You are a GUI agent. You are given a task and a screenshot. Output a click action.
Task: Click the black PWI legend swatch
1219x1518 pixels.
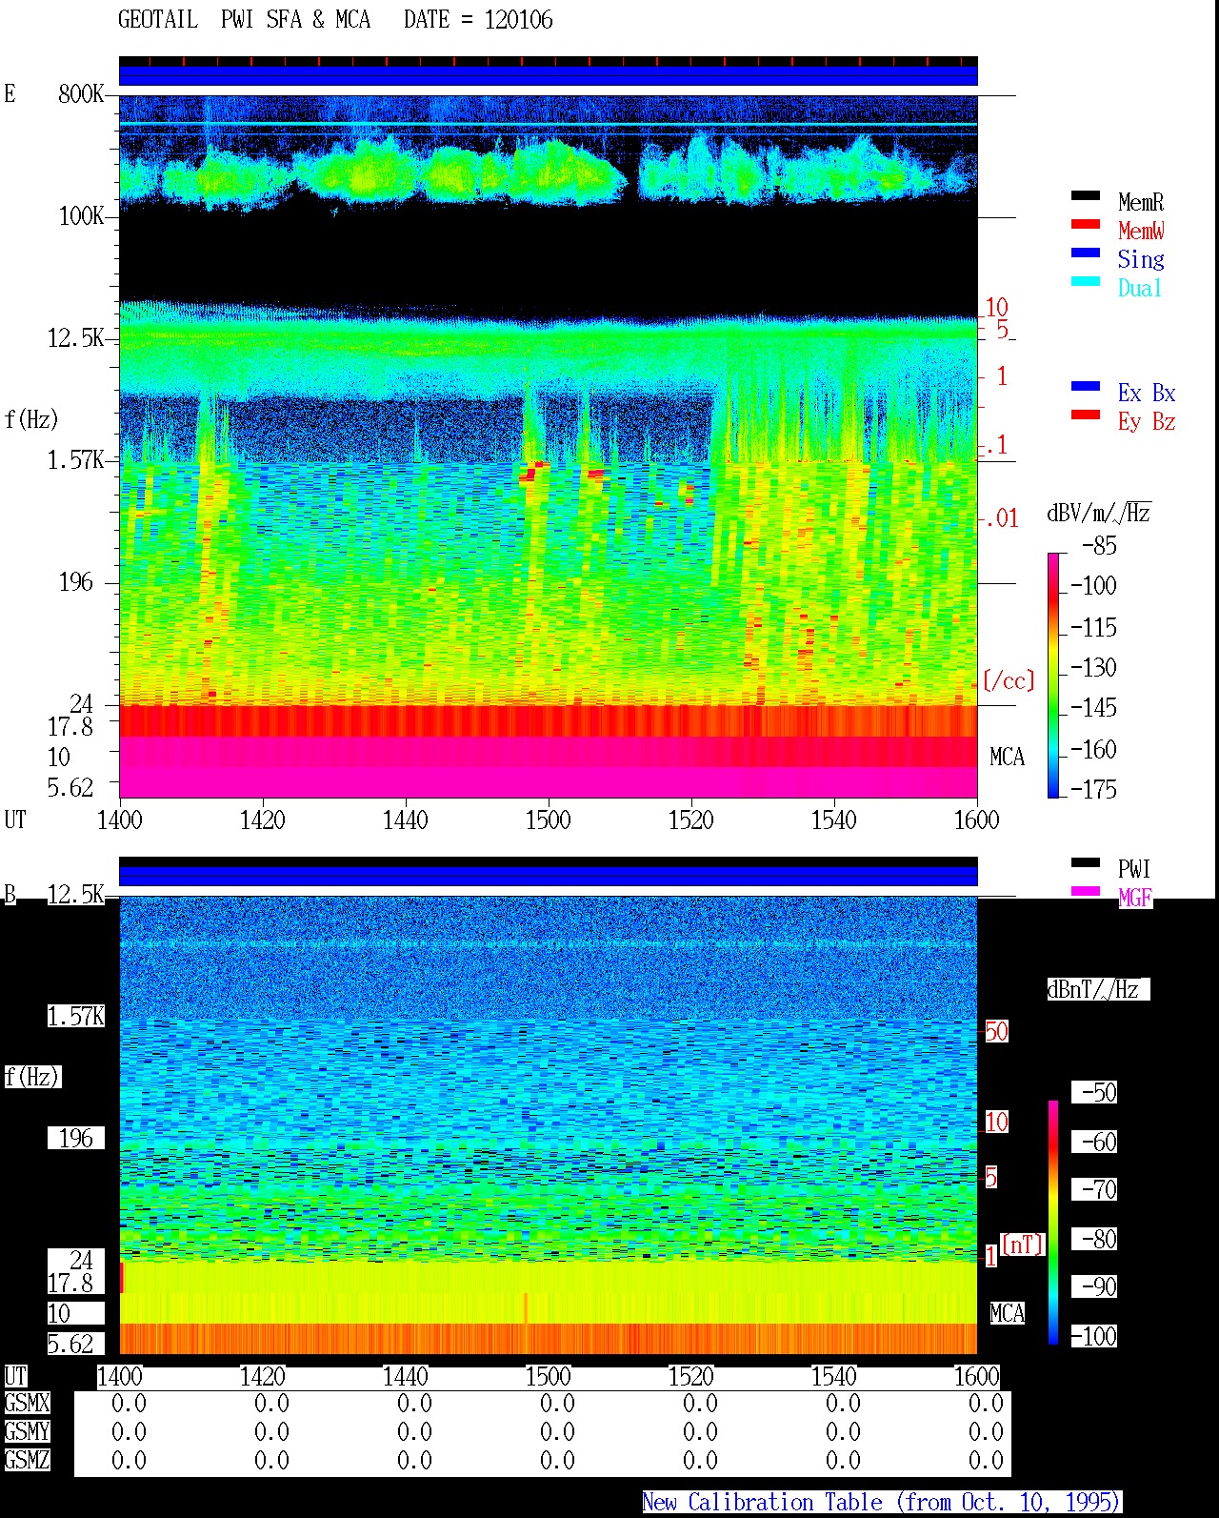coord(1086,862)
